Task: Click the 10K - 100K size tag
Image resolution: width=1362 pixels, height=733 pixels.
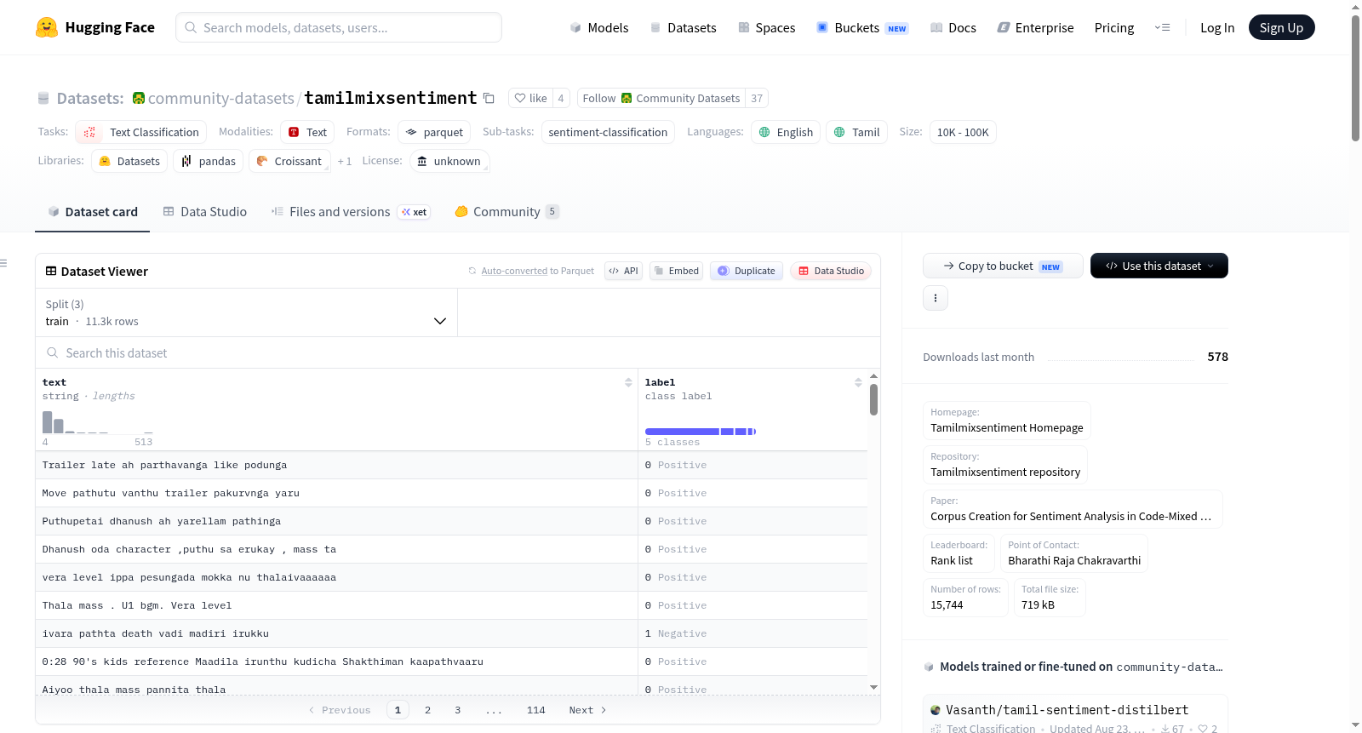Action: (963, 132)
